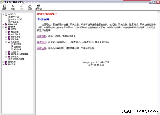Expand the 魔法设置 tree node
Image resolution: width=160 pixels, height=115 pixels.
pos(6,32)
